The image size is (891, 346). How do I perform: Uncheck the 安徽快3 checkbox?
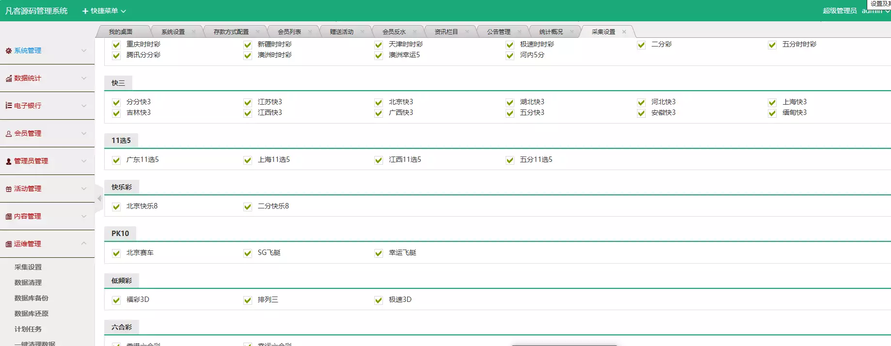(x=641, y=113)
